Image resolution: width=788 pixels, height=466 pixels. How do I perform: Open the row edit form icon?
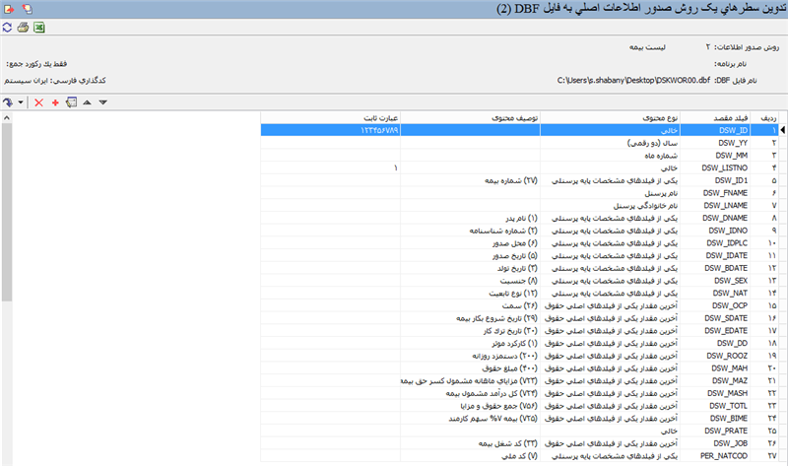click(71, 102)
